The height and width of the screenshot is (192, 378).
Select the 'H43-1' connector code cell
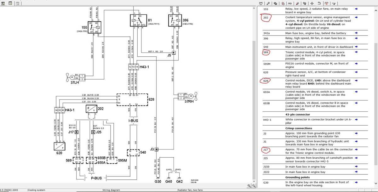click(267, 120)
